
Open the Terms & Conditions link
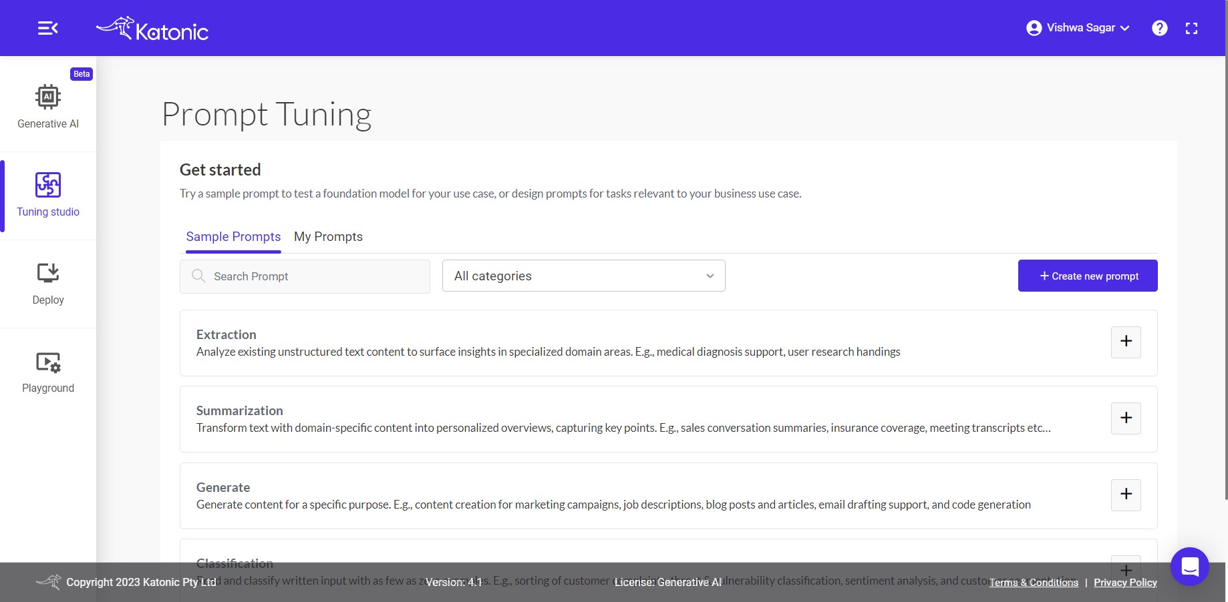pos(1034,583)
